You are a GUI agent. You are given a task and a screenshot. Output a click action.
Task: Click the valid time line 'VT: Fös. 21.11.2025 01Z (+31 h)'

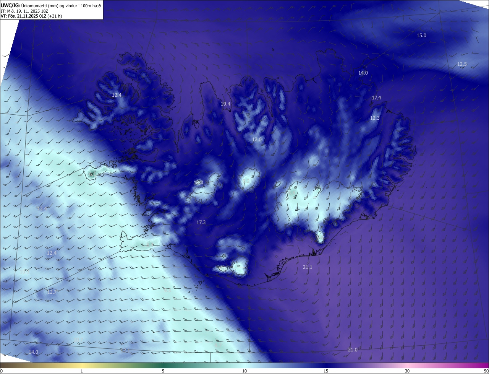[x=31, y=16]
